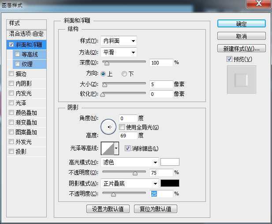The width and height of the screenshot is (272, 224).
Task: Select 样式 header in left list
Action: point(26,23)
